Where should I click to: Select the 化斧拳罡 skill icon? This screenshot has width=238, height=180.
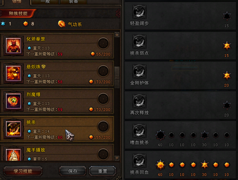(x=14, y=46)
